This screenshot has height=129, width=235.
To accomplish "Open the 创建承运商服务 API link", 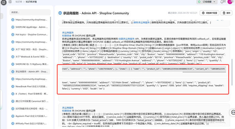I will click(x=126, y=39).
